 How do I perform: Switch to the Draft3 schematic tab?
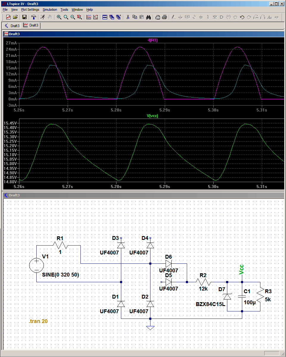(12, 26)
